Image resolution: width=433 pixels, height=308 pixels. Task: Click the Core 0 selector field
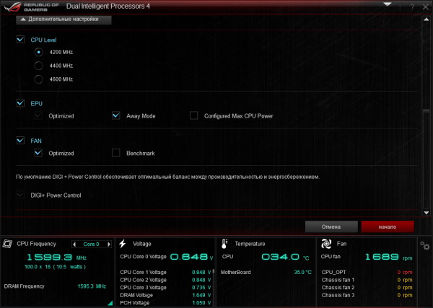pos(92,245)
